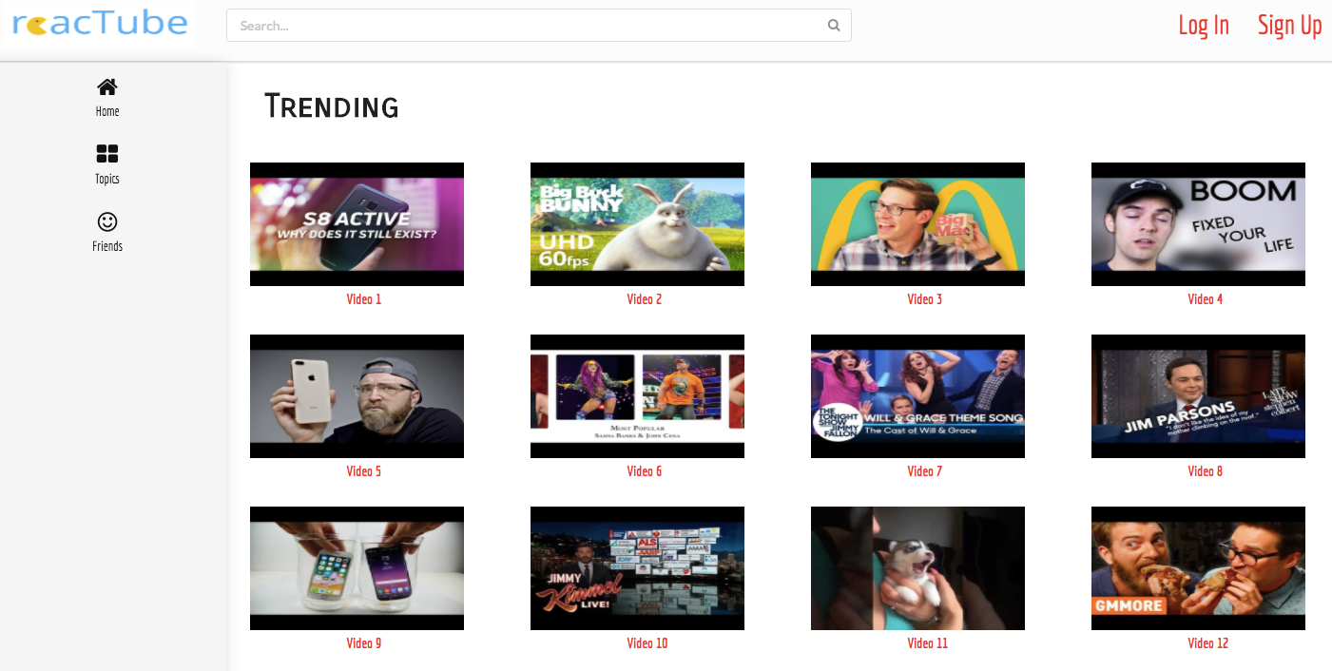Click the Video 2 title link
Image resolution: width=1332 pixels, height=671 pixels.
pos(645,299)
